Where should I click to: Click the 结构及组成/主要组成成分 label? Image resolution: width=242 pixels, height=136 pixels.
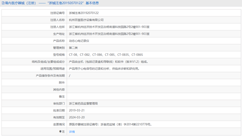pyautogui.click(x=48, y=62)
